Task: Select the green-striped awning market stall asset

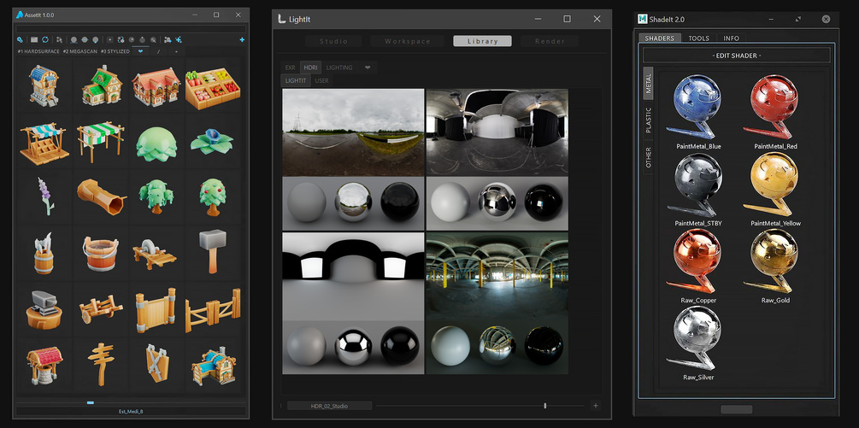Action: (x=100, y=141)
